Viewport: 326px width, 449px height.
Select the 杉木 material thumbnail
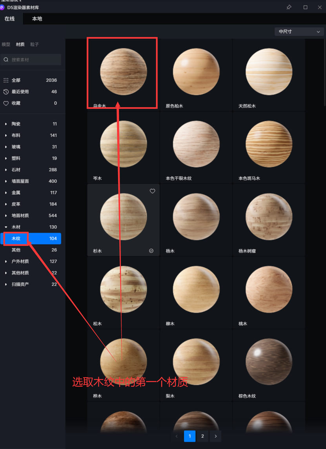pyautogui.click(x=124, y=217)
